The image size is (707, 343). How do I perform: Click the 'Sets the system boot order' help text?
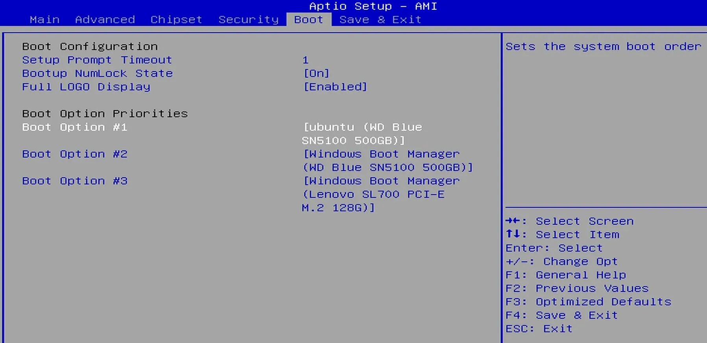tap(604, 47)
